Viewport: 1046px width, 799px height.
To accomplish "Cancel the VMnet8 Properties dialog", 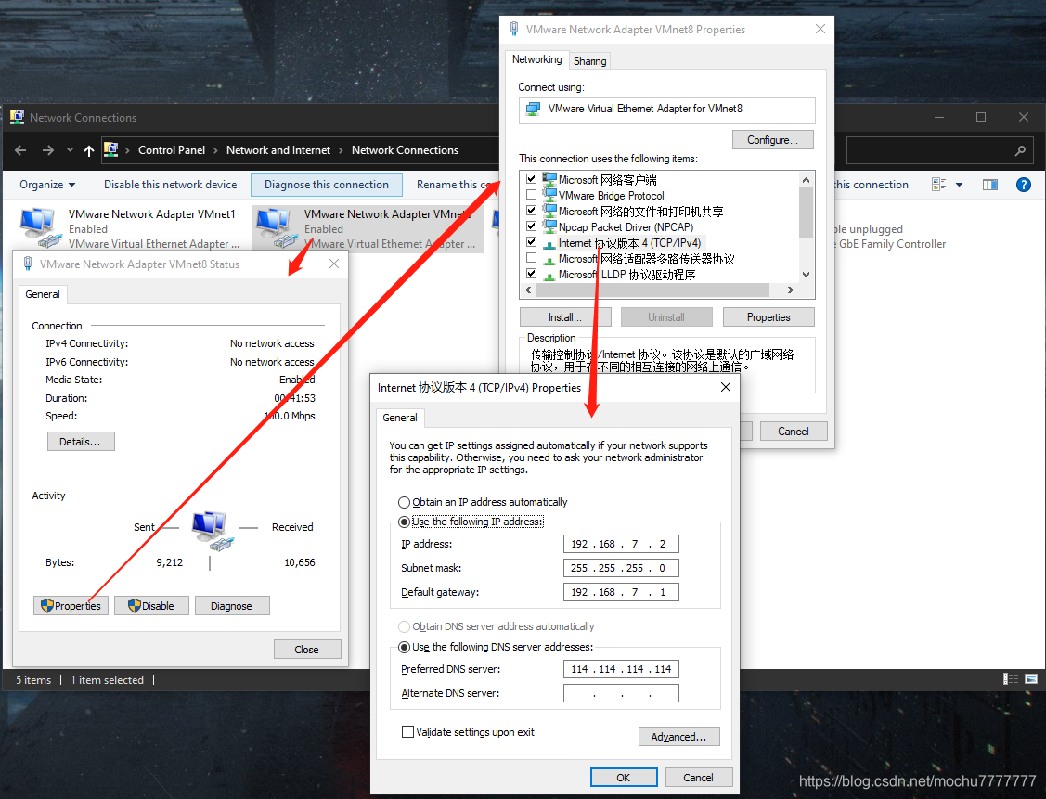I will (794, 432).
